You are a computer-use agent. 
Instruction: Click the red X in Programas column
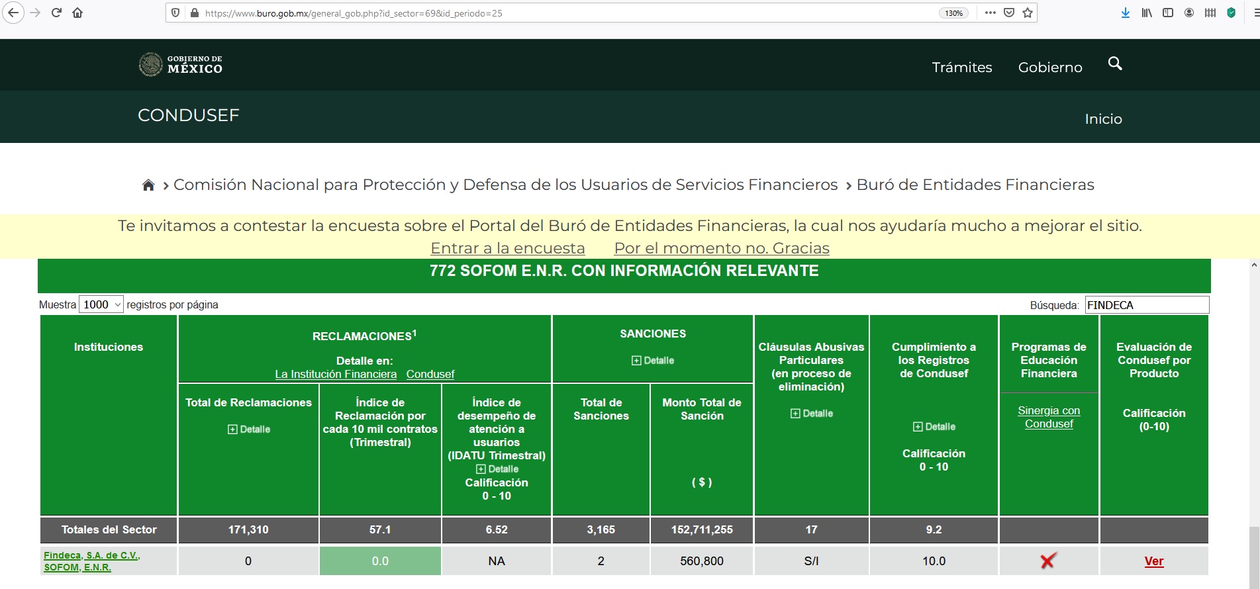pos(1048,561)
